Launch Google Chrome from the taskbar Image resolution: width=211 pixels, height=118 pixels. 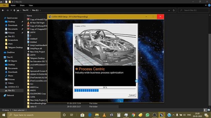(133, 115)
